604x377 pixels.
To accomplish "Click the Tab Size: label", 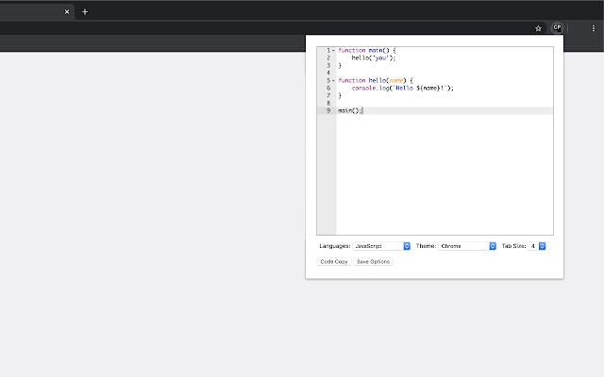I will coord(513,246).
